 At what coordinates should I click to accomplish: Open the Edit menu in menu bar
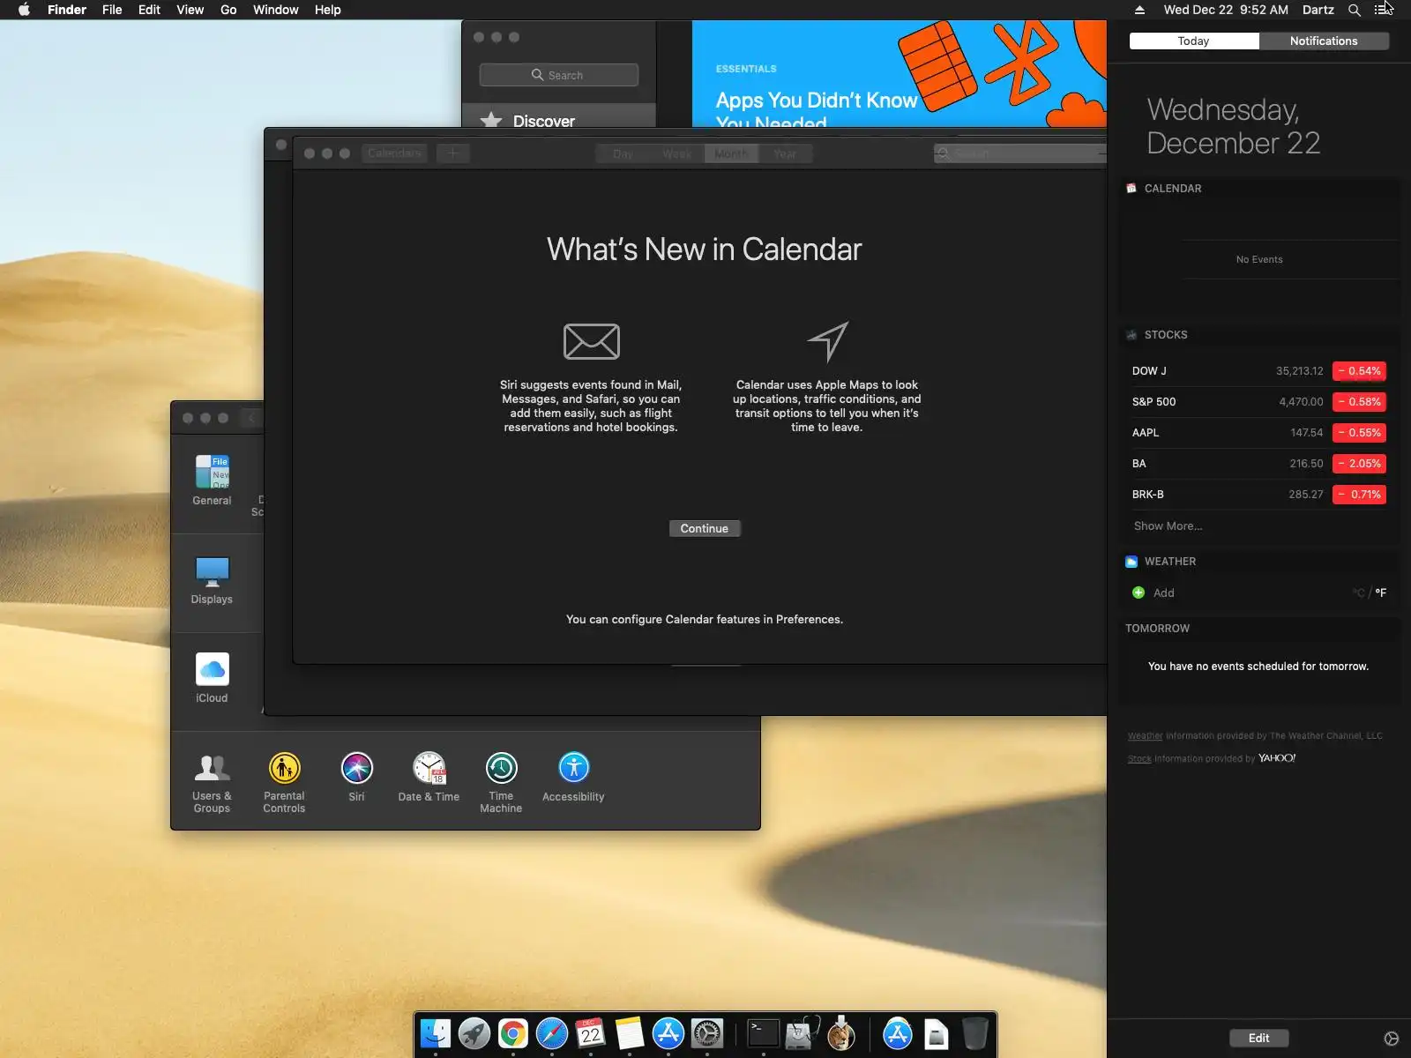point(149,10)
